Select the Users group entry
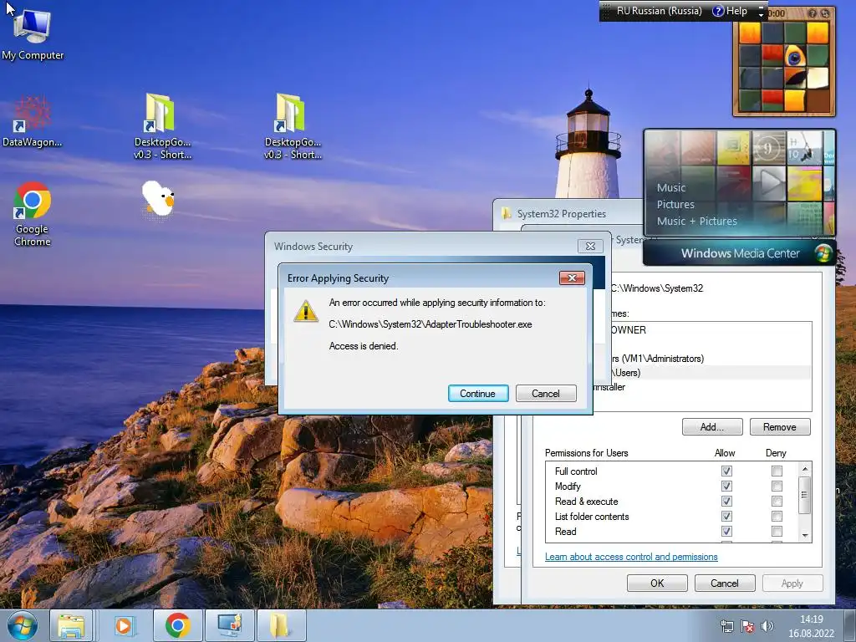This screenshot has width=856, height=642. click(x=710, y=373)
